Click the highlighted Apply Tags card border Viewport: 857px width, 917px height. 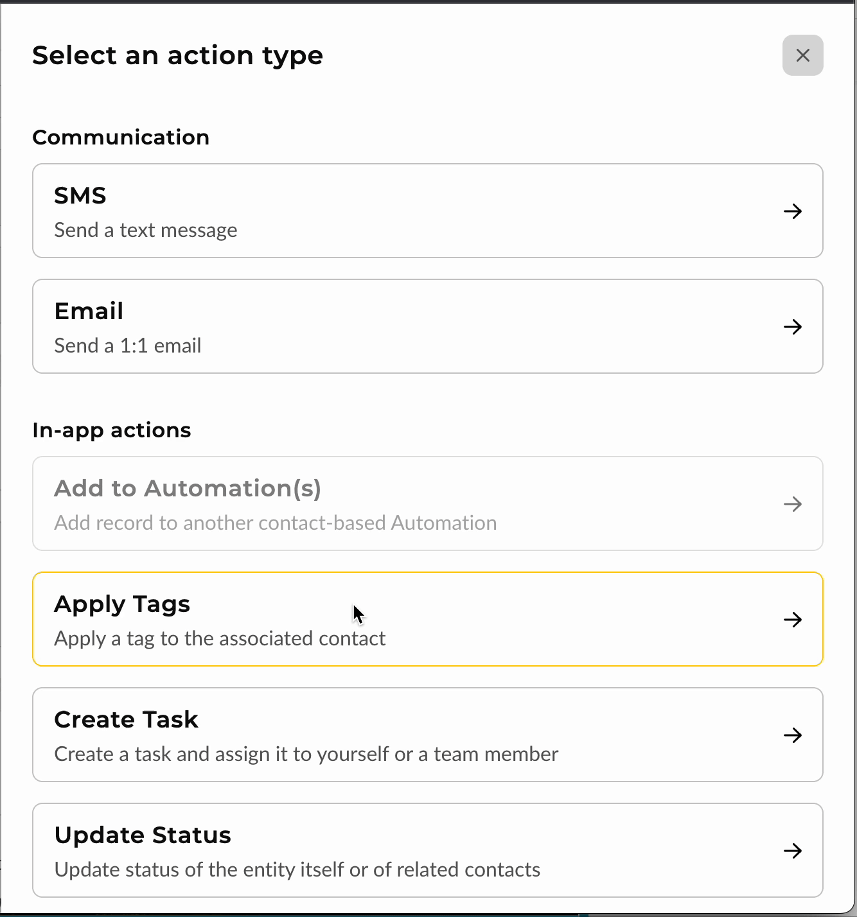(428, 572)
